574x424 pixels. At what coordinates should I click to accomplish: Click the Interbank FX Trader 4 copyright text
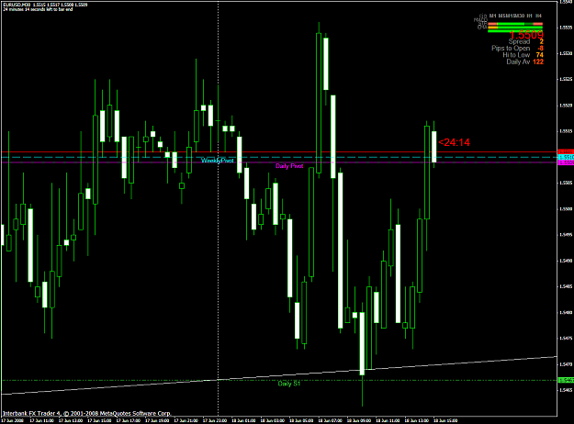(x=86, y=413)
